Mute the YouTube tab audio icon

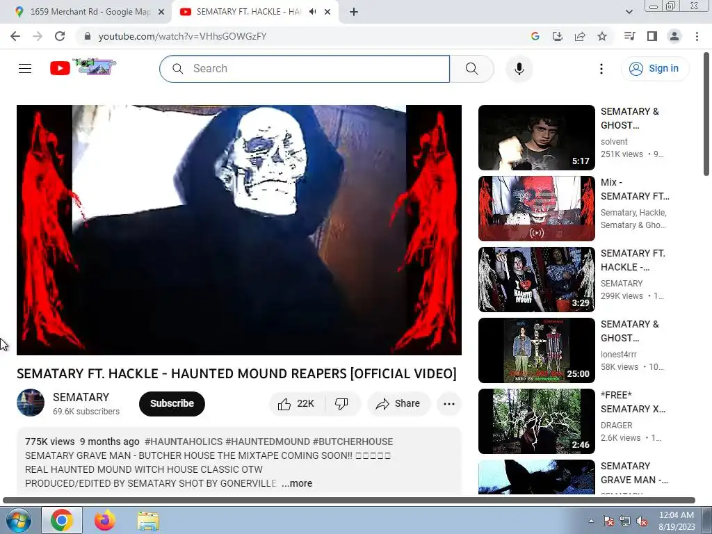click(312, 12)
